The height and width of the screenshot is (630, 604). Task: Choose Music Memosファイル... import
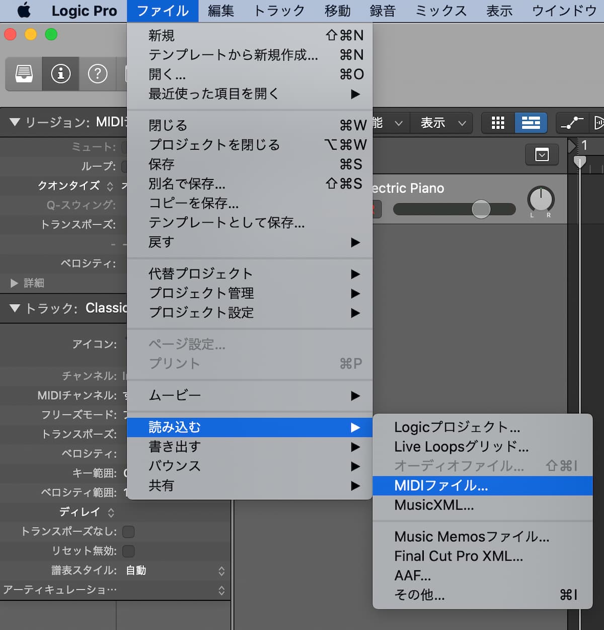(x=483, y=537)
